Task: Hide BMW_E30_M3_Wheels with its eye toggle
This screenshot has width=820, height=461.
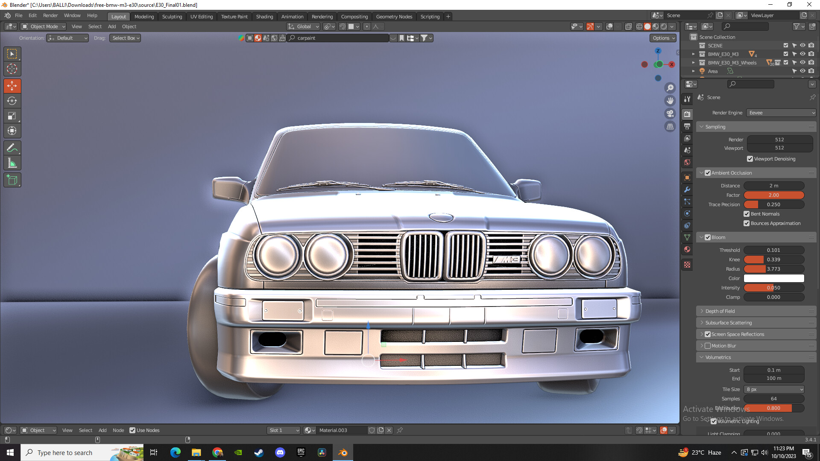Action: [802, 62]
